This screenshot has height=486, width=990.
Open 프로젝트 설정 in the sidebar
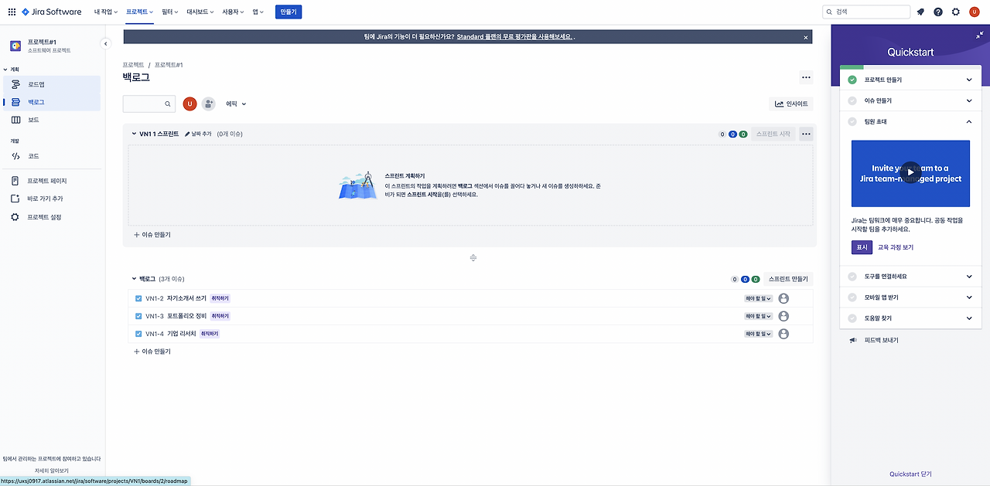point(52,217)
